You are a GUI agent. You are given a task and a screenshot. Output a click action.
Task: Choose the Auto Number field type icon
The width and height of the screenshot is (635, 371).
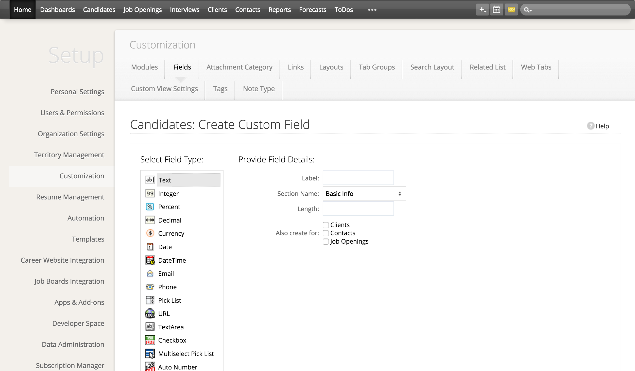coord(150,366)
